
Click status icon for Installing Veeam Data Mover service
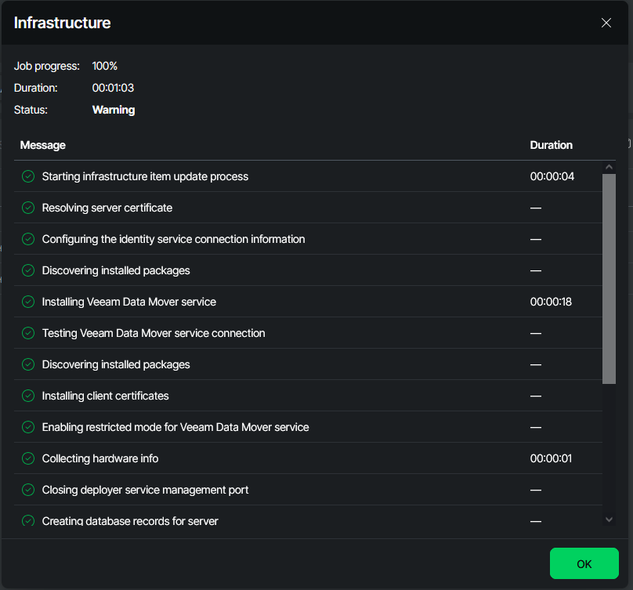point(28,302)
